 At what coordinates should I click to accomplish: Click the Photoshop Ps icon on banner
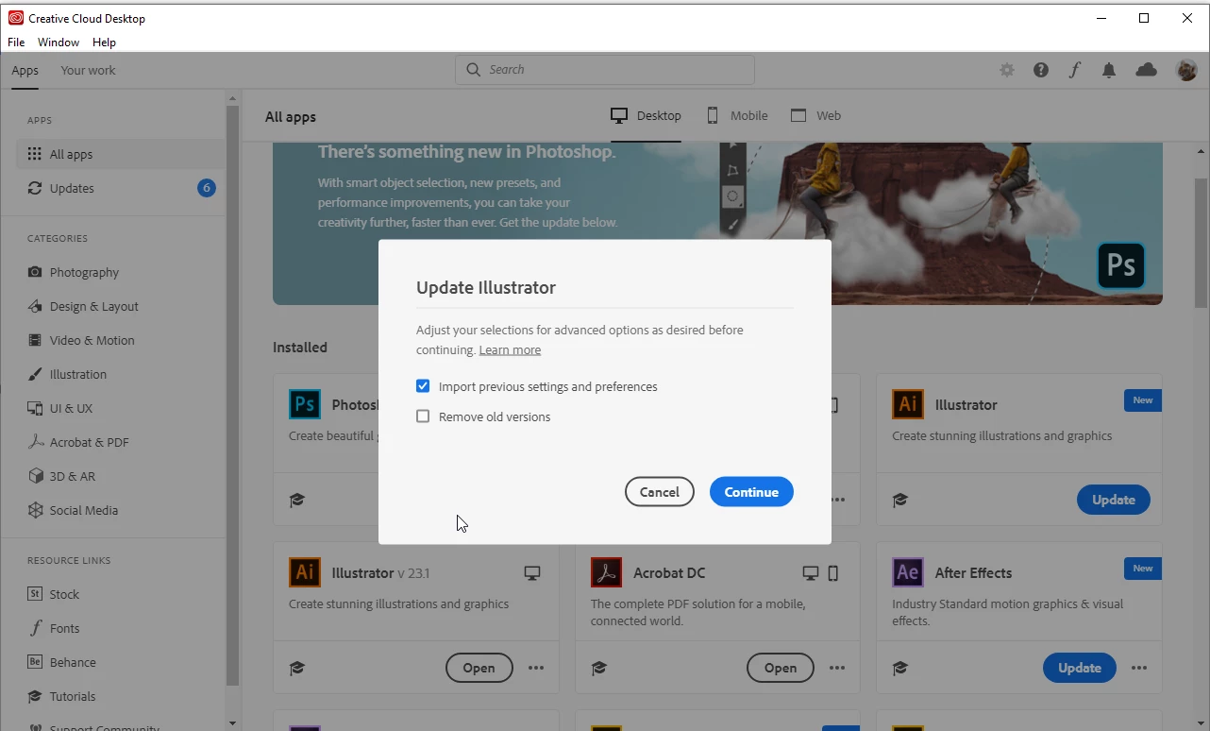click(x=1121, y=265)
